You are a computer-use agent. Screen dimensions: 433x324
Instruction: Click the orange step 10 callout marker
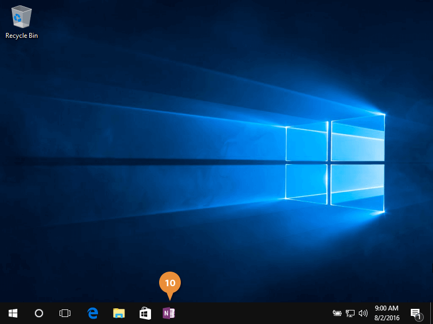point(170,282)
